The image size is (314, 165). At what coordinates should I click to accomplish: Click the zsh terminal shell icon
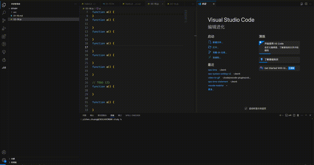[x=287, y=115]
